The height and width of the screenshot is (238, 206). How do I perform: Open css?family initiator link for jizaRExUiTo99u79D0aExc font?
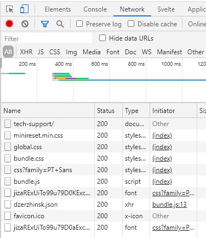pyautogui.click(x=173, y=228)
